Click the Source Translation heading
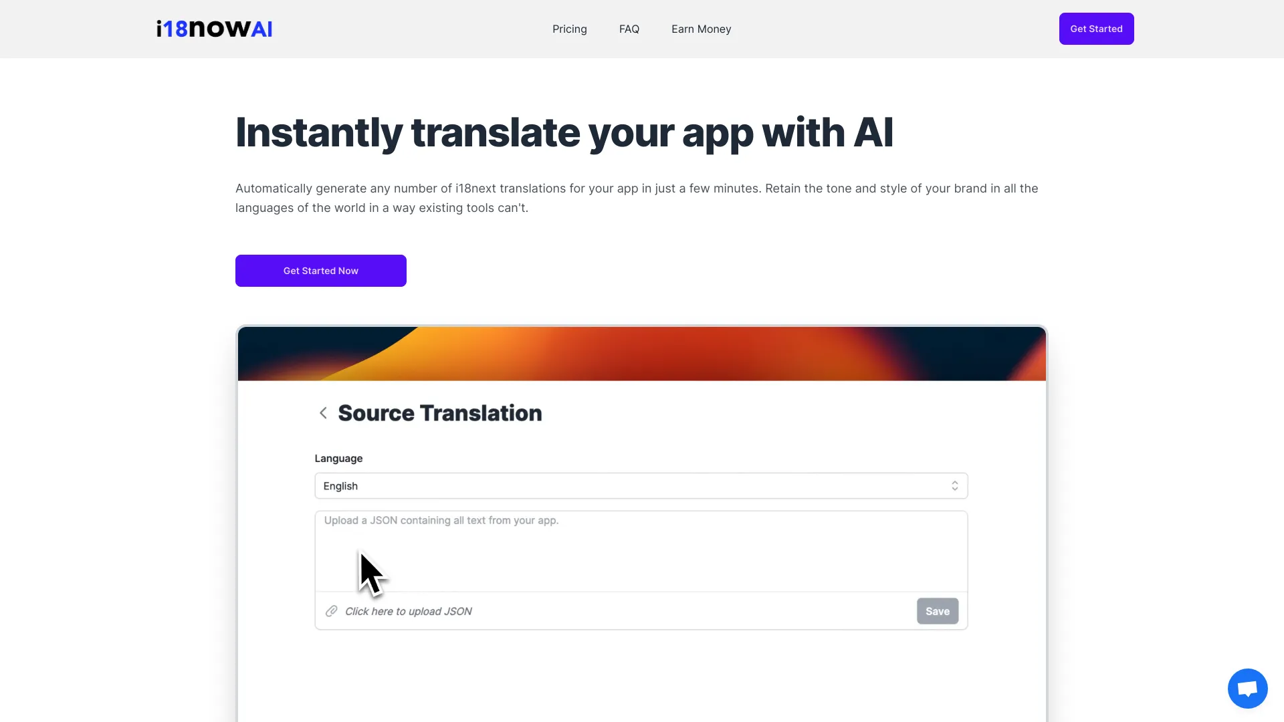 point(440,412)
